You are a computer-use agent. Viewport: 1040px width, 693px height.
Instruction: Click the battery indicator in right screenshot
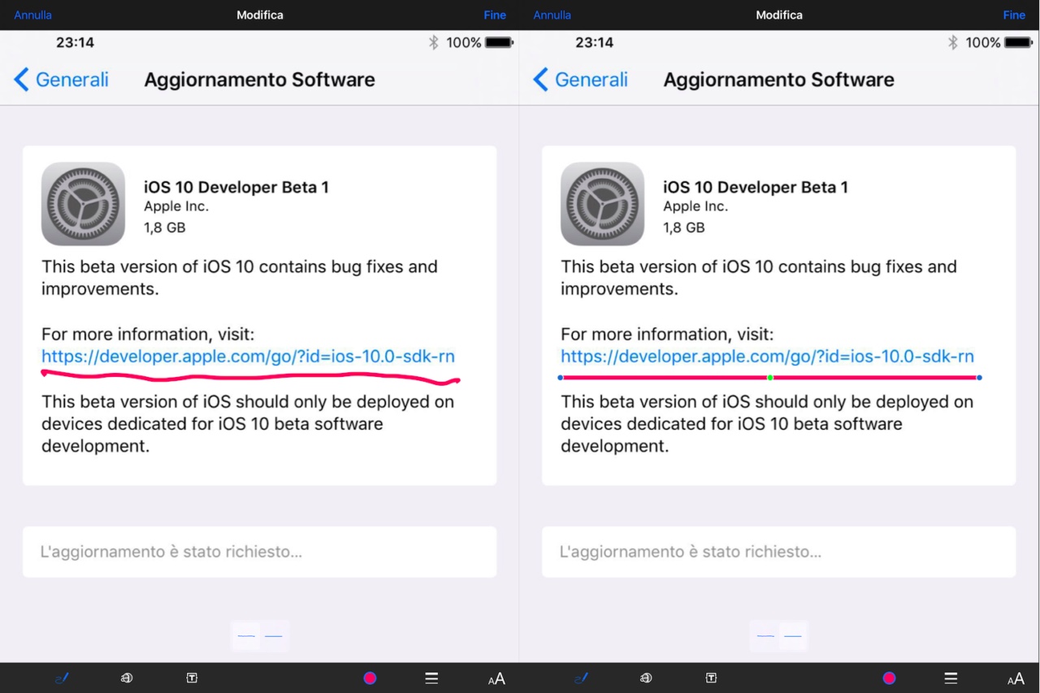click(x=1018, y=42)
